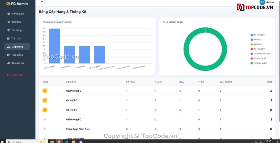280x143 pixels.
Task: Click the gold rank 1 badge
Action: pos(45,91)
